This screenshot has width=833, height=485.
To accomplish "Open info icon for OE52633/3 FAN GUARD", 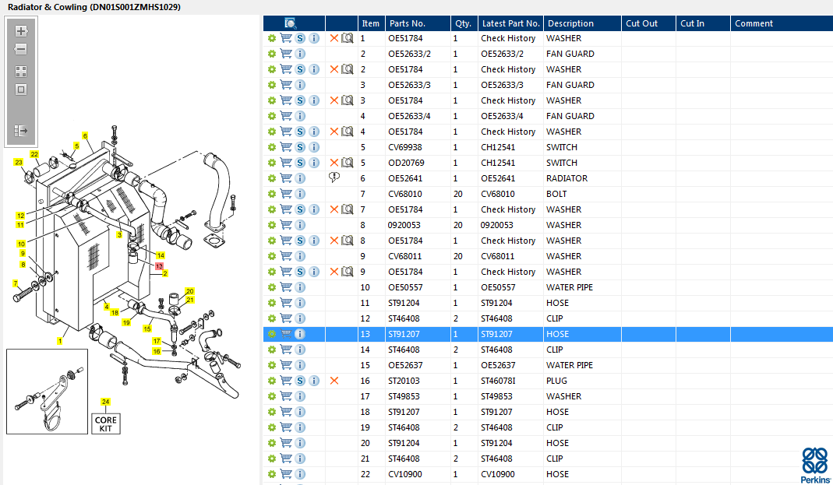I will tap(300, 85).
